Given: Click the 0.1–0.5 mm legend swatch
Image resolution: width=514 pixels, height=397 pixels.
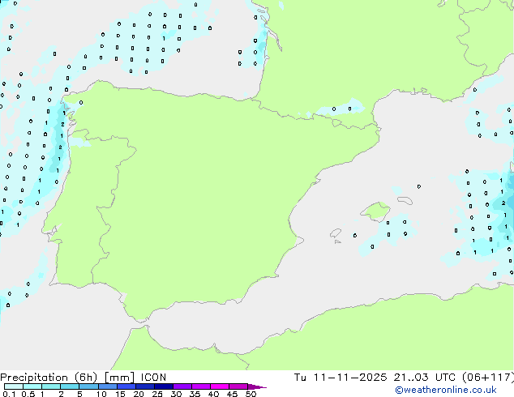Looking at the screenshot, I should click(14, 386).
